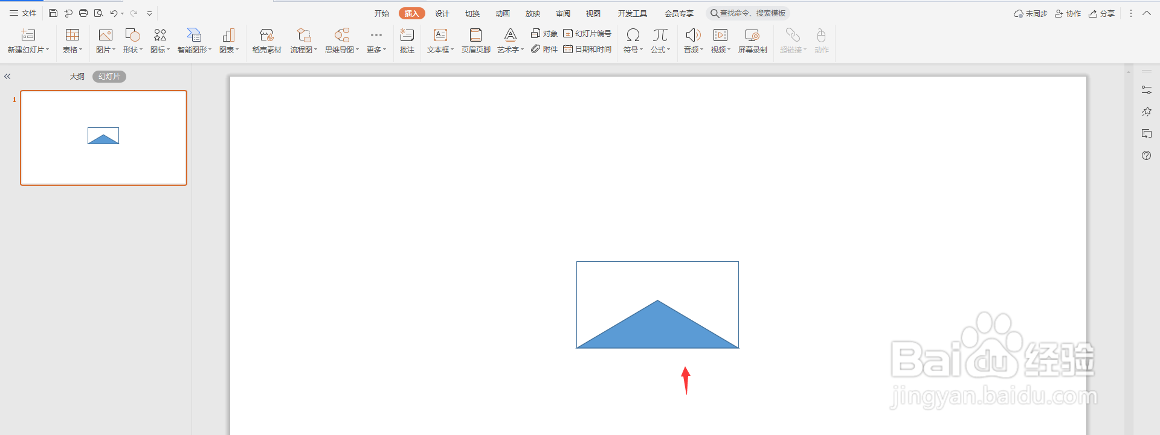
Task: Click the help question-mark icon on right sidebar
Action: [x=1147, y=155]
